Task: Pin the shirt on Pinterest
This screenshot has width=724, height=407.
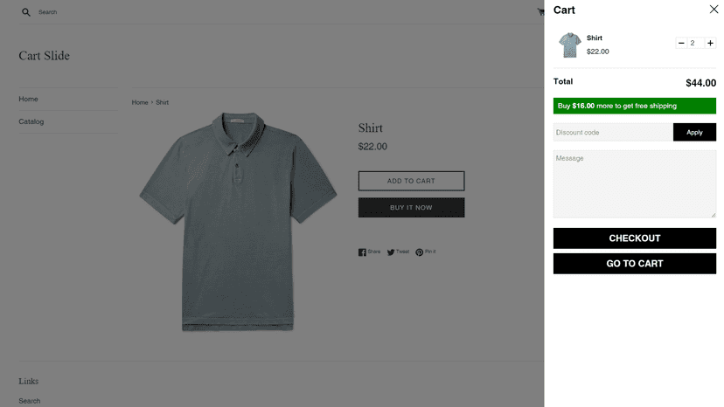Action: click(x=425, y=252)
